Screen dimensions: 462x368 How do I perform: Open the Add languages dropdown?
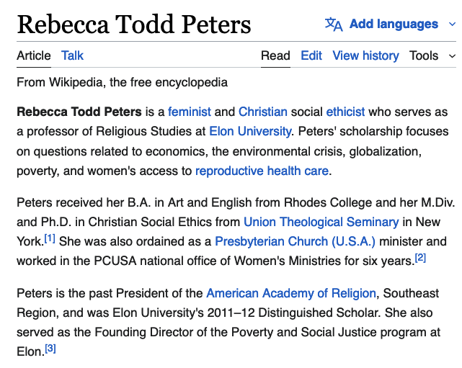point(394,24)
